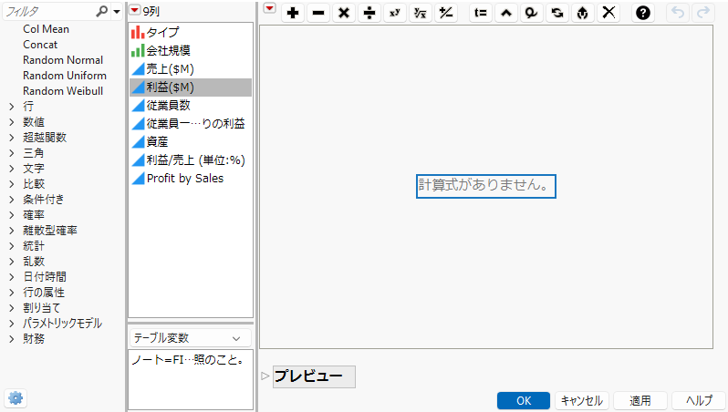
Task: Open the red triangle menu above formula area
Action: pyautogui.click(x=270, y=8)
